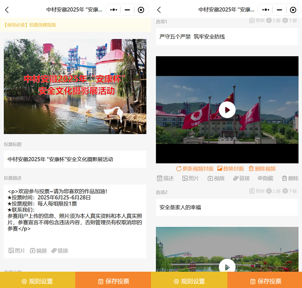
Task: Delete the banner image using its trash icon
Action: pyautogui.click(x=141, y=45)
